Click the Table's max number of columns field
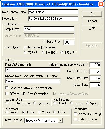This screenshot has width=105, height=129. coord(95,65)
